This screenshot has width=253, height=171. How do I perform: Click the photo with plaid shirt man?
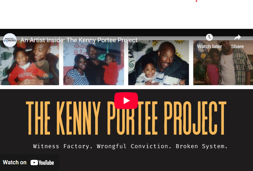(223, 63)
